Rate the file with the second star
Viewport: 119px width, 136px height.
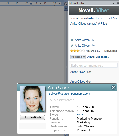click(75, 51)
